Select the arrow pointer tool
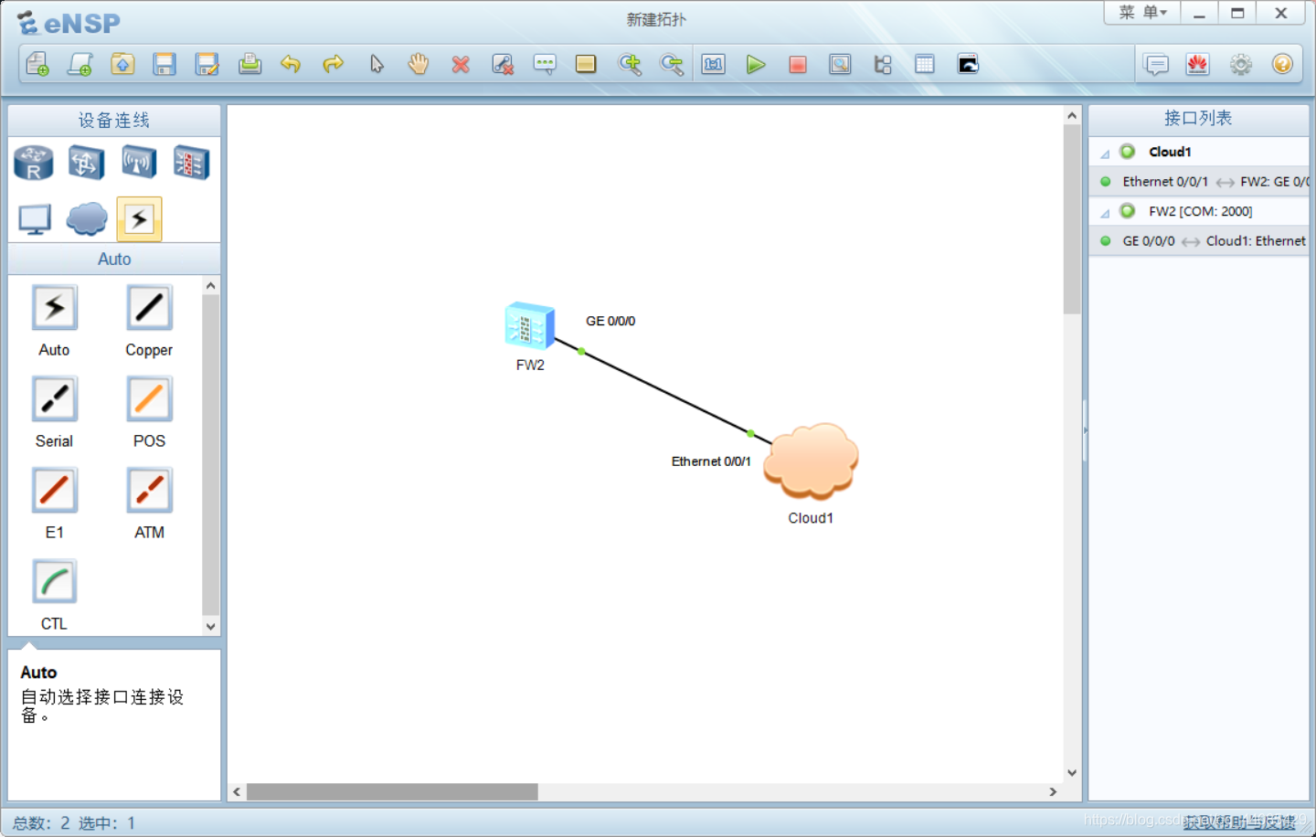This screenshot has height=837, width=1316. pyautogui.click(x=377, y=64)
